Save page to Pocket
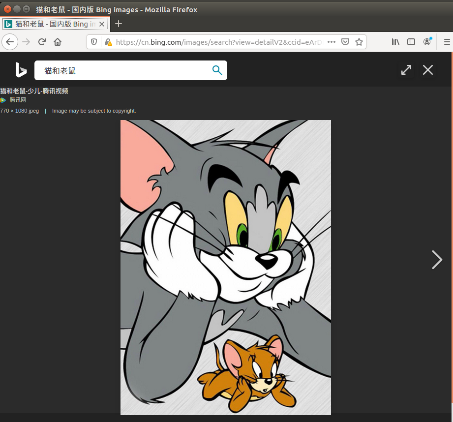 (x=345, y=42)
